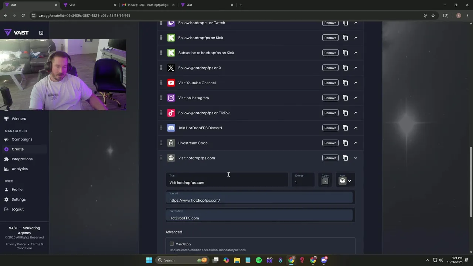This screenshot has height=266, width=473.
Task: Use drag handle of Visit Youtube Channel row
Action: pos(160,83)
